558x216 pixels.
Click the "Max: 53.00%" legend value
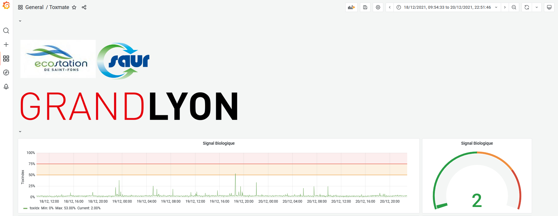coord(65,208)
